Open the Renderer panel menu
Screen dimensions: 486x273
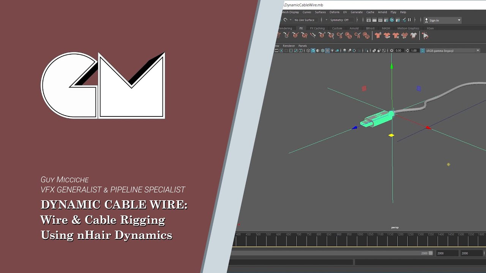click(289, 46)
